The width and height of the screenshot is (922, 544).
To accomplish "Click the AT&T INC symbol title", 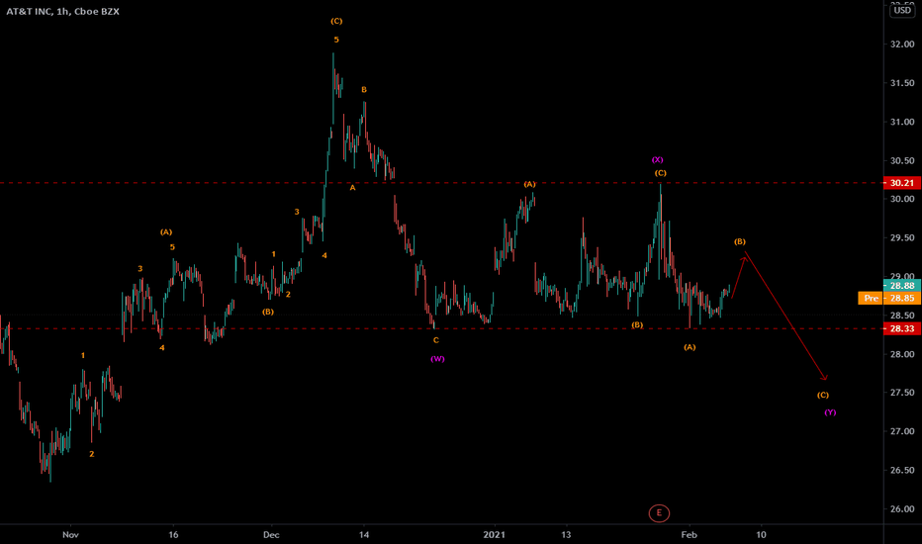I will click(x=63, y=11).
